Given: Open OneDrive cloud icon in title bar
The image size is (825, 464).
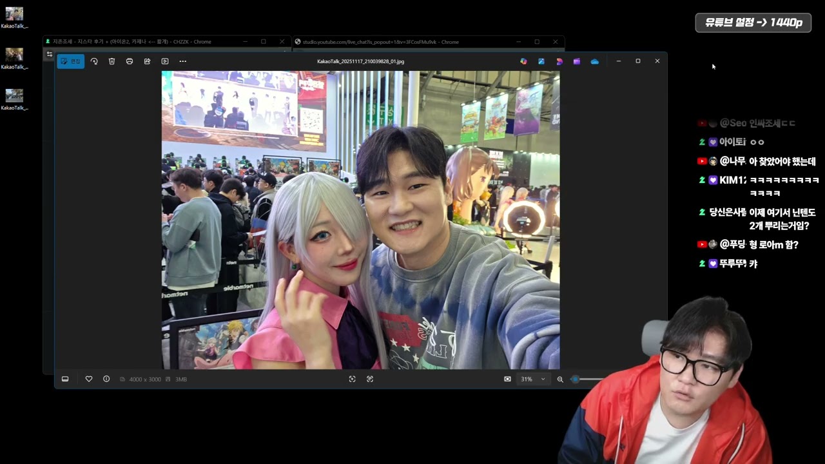Looking at the screenshot, I should pyautogui.click(x=595, y=61).
